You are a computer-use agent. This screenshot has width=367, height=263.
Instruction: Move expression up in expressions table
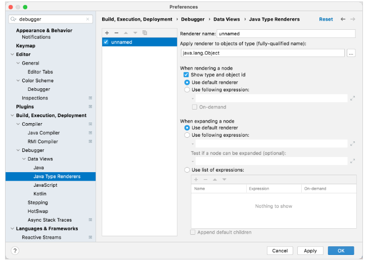[215, 180]
